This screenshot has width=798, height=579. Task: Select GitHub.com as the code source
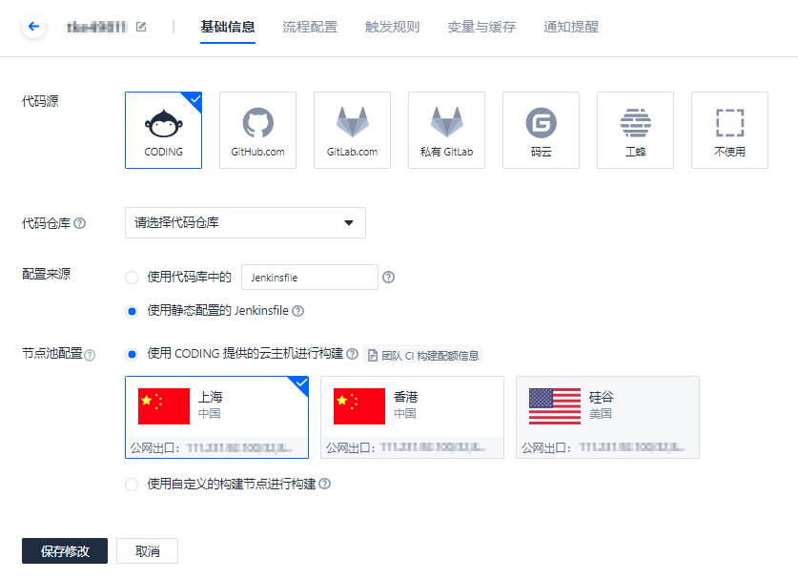(257, 131)
